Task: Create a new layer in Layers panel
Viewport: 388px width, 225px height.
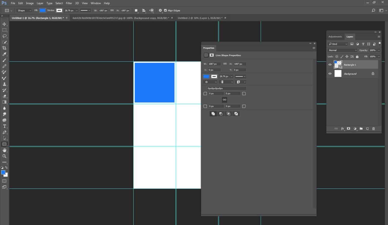Action: tap(367, 128)
